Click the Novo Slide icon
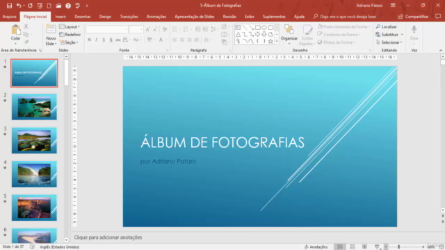Image resolution: width=445 pixels, height=250 pixels. [51, 29]
